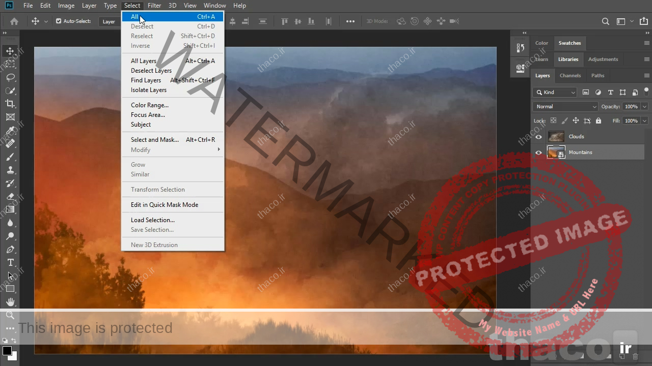Select the Rectangular Marquee tool
652x366 pixels.
click(10, 64)
